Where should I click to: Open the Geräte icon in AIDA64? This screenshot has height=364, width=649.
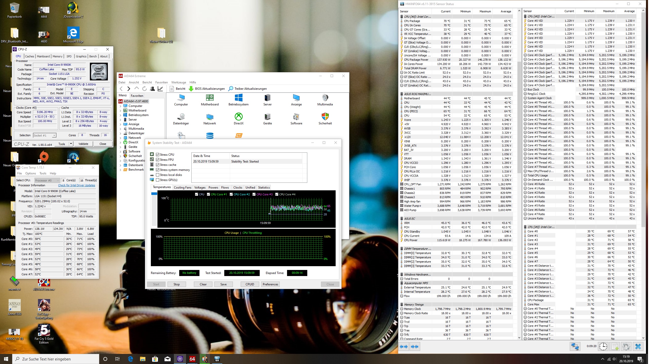pyautogui.click(x=267, y=117)
